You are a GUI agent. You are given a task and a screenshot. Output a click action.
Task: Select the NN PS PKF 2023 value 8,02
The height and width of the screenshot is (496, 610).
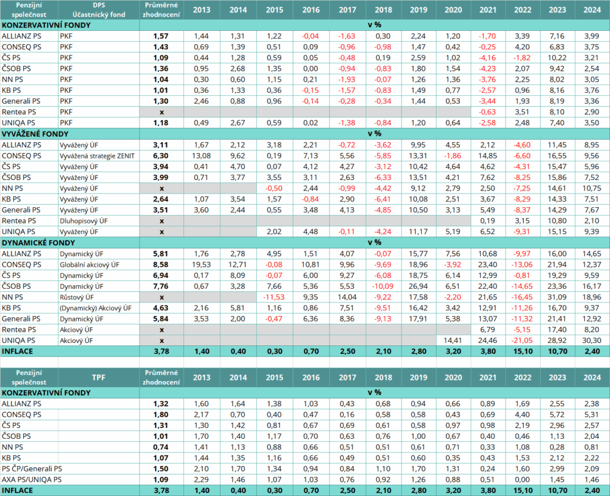557,80
